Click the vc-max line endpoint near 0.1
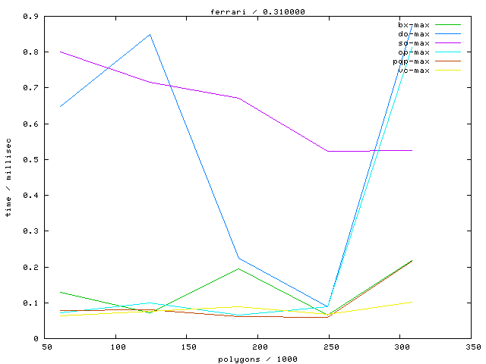 coord(412,302)
